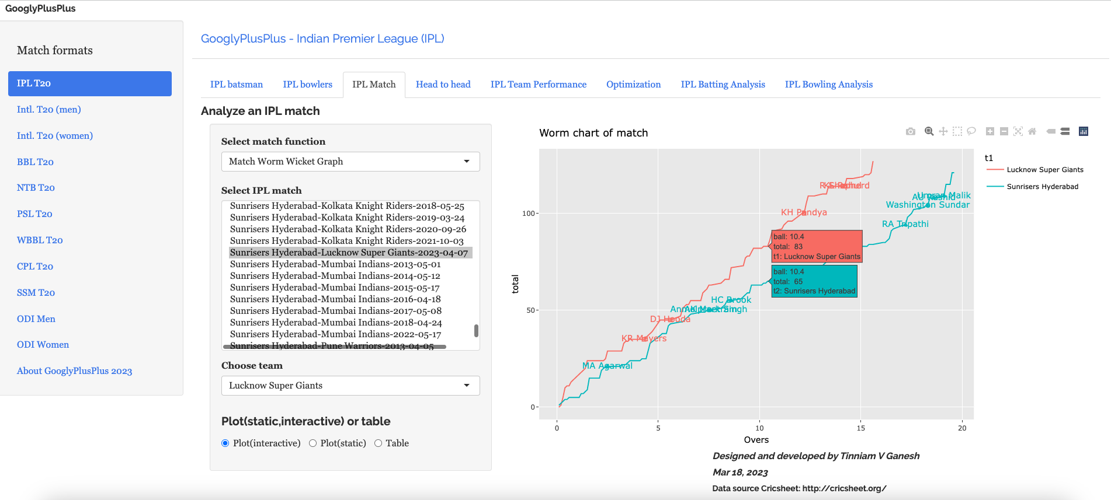
Task: Click the Zoom in plus icon
Action: pyautogui.click(x=990, y=131)
